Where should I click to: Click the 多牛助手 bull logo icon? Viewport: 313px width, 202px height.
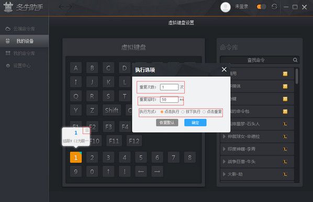pos(8,7)
